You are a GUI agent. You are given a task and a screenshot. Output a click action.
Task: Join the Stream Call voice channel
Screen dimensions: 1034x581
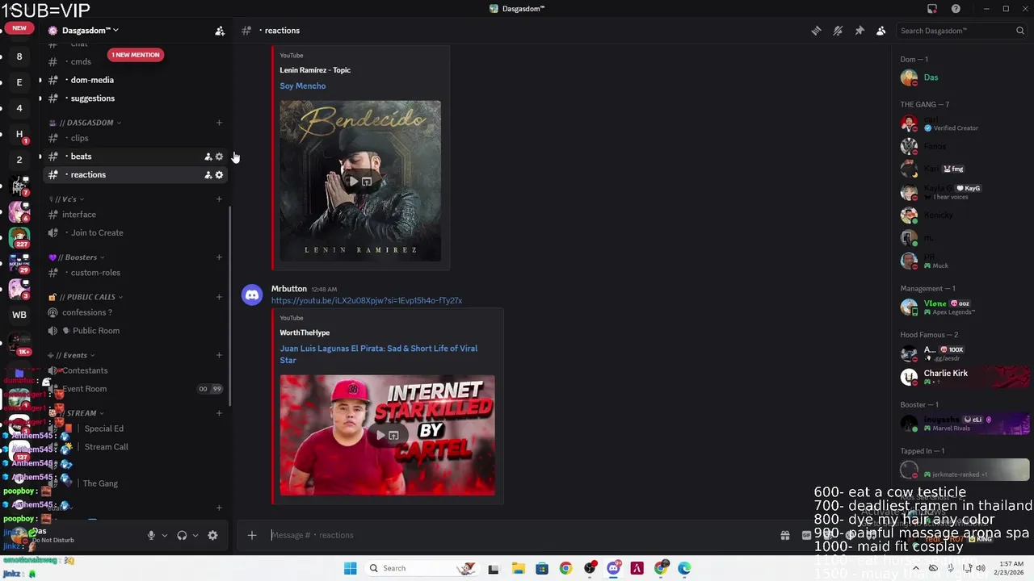tap(106, 447)
